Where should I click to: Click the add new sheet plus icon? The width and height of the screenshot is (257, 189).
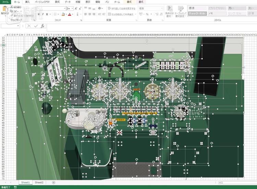(53, 182)
